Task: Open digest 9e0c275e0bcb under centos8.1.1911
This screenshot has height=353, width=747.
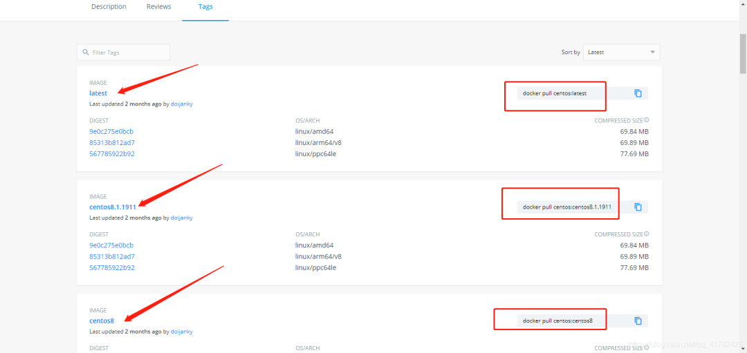Action: click(x=111, y=245)
